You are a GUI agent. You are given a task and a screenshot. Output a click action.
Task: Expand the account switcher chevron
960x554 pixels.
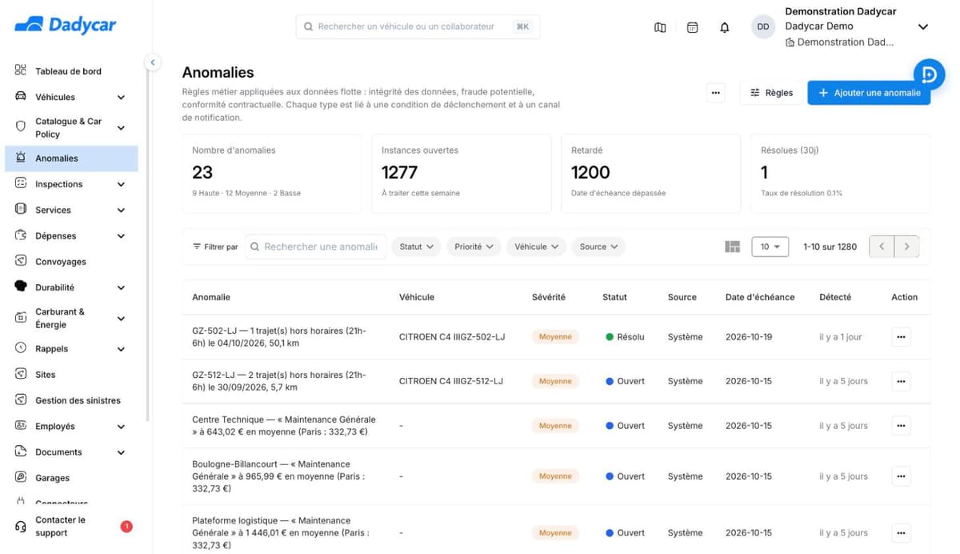point(923,27)
